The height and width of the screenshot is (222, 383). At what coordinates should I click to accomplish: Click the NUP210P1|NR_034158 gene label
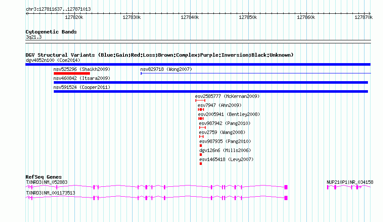(x=350, y=182)
